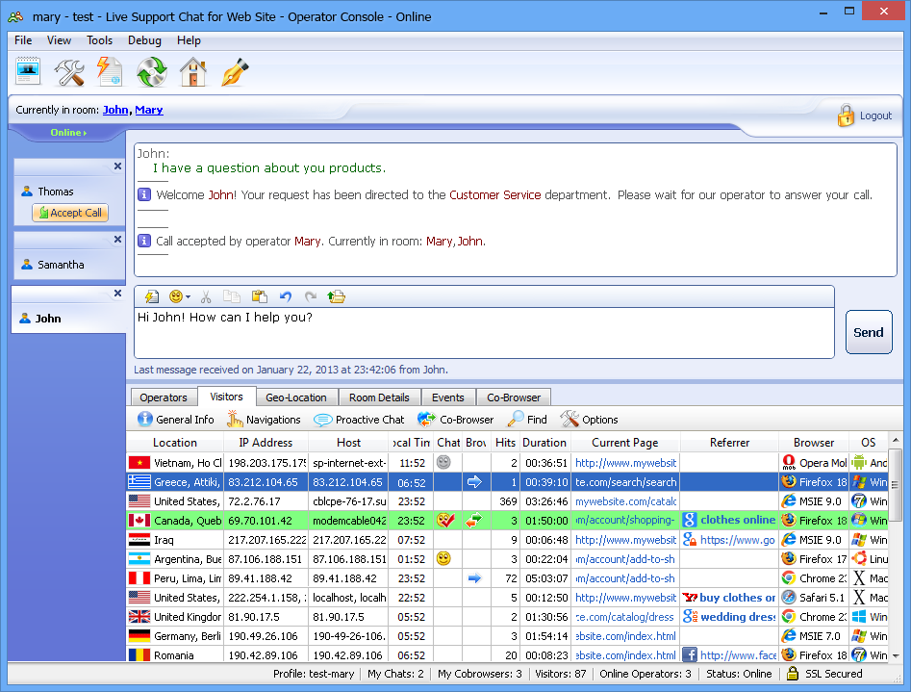This screenshot has height=692, width=911.
Task: Click the Copy icon in message toolbar
Action: (232, 296)
